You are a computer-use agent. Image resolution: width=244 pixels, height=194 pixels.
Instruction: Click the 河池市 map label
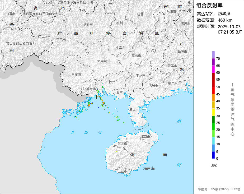click(x=88, y=25)
